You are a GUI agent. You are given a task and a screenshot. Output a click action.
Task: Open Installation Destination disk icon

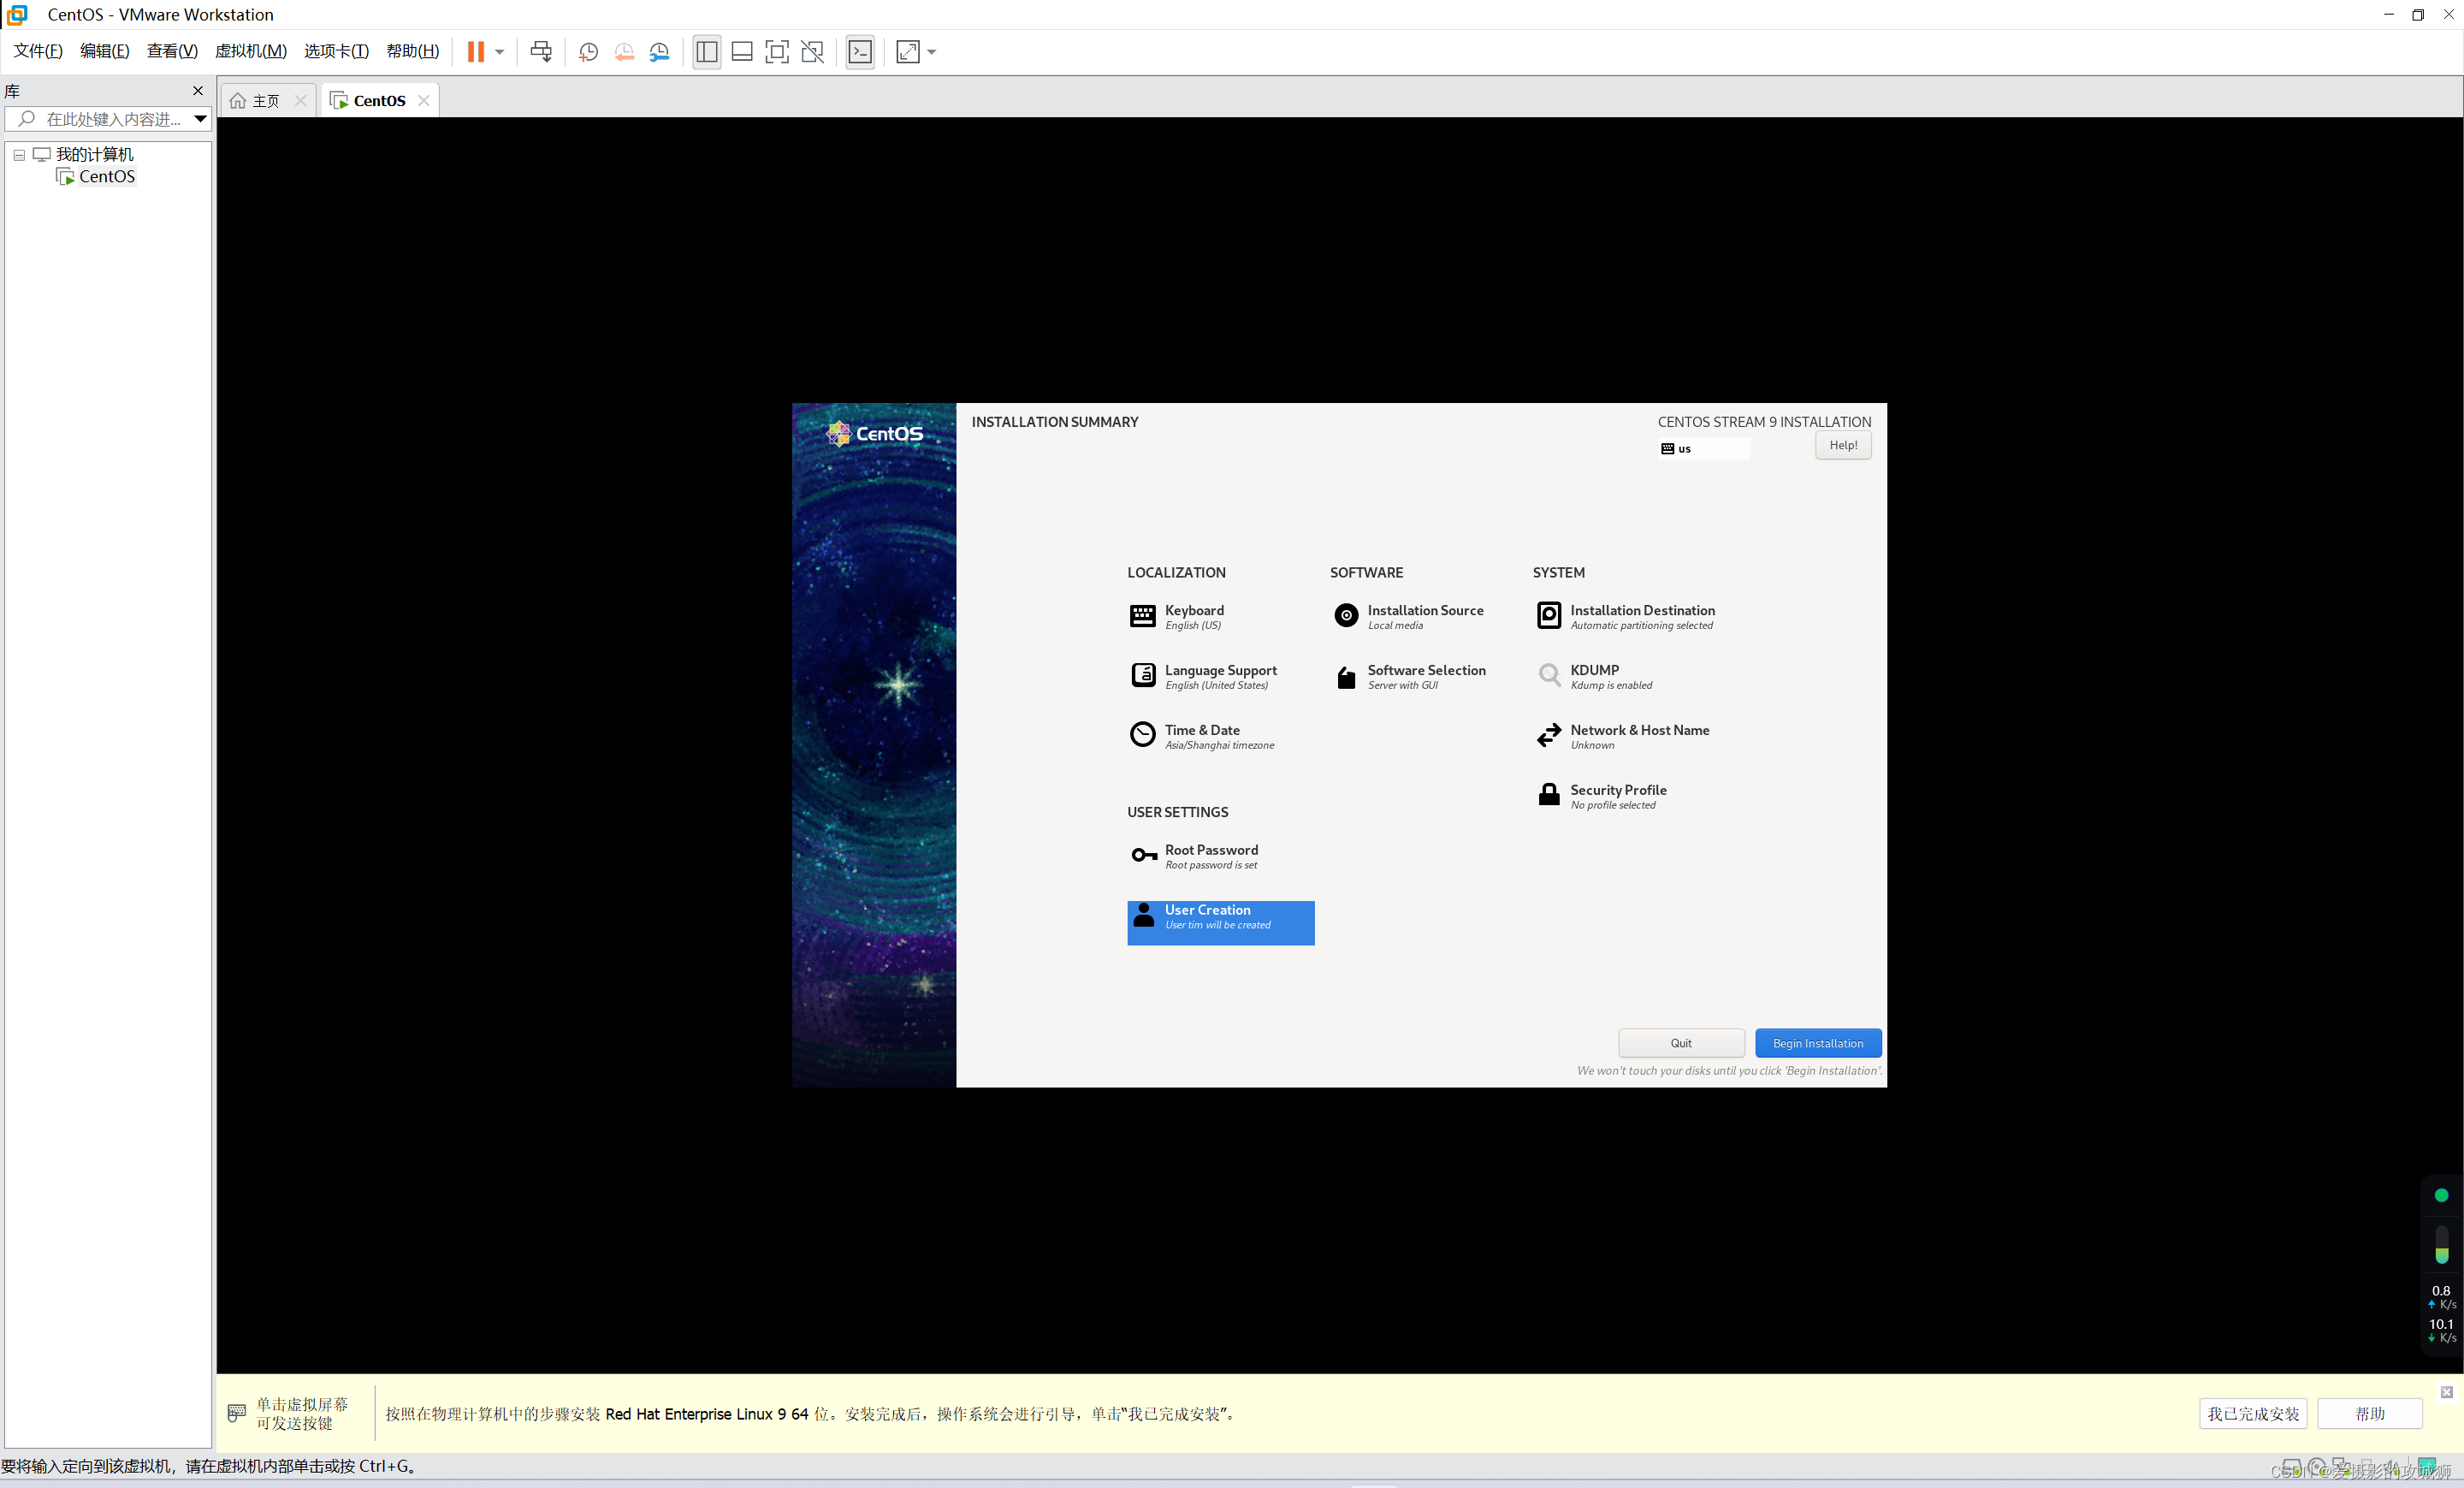click(x=1548, y=616)
